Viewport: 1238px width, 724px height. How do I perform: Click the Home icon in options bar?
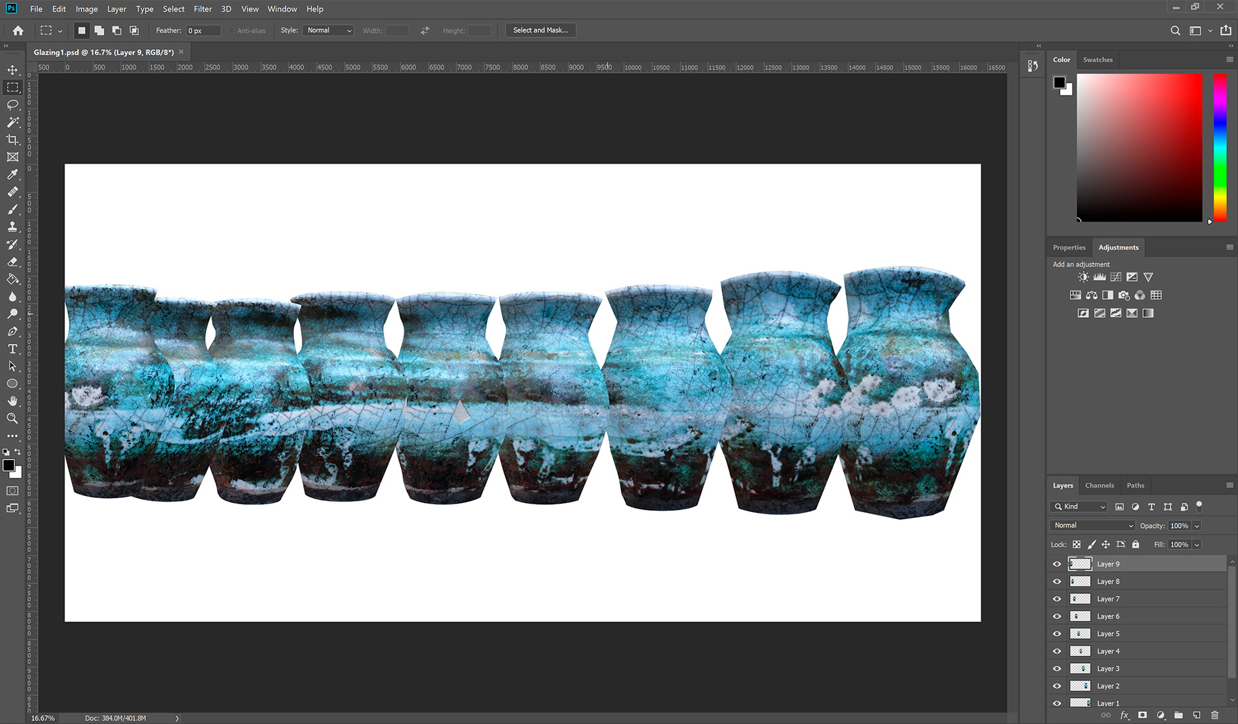[18, 30]
